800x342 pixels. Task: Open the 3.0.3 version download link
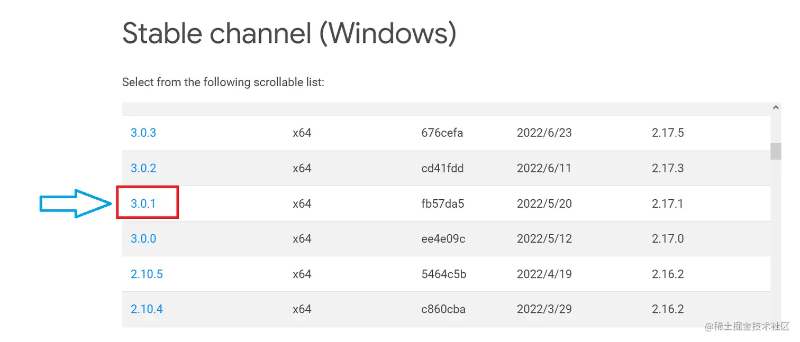click(143, 133)
